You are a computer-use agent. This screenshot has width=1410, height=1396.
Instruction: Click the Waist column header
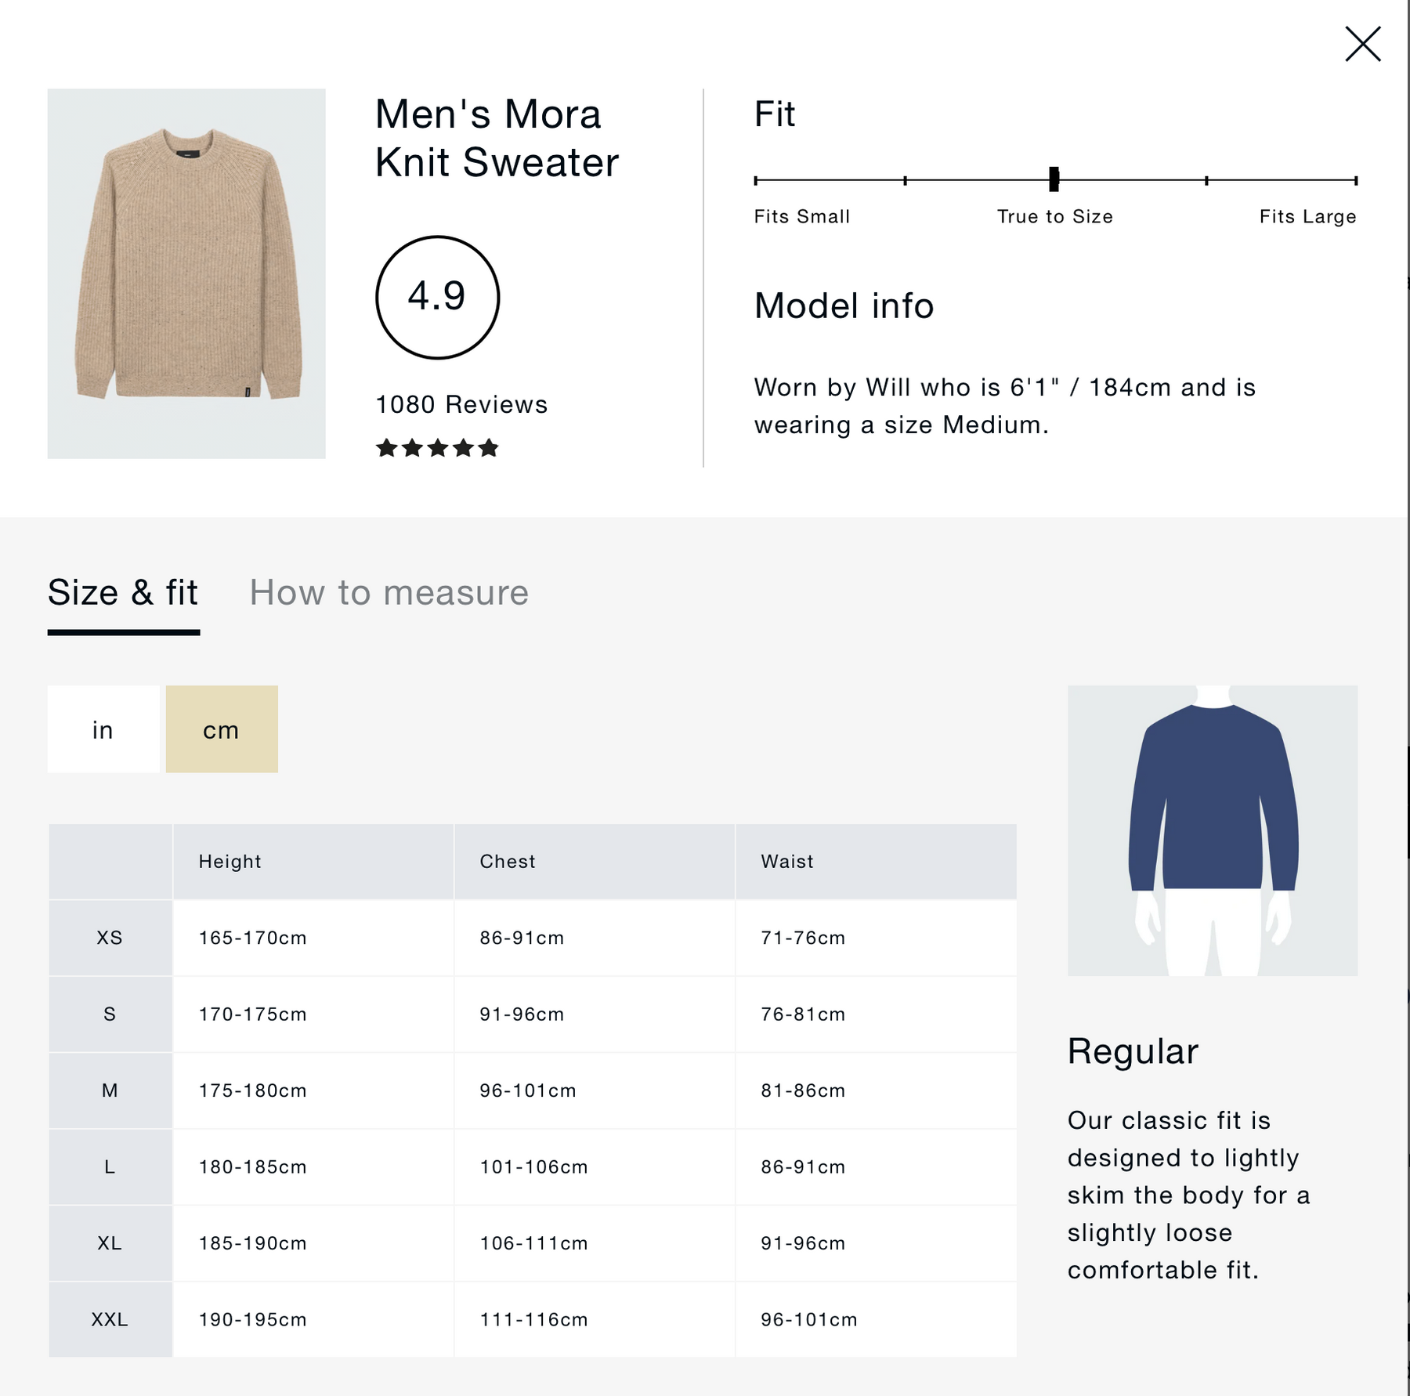787,861
